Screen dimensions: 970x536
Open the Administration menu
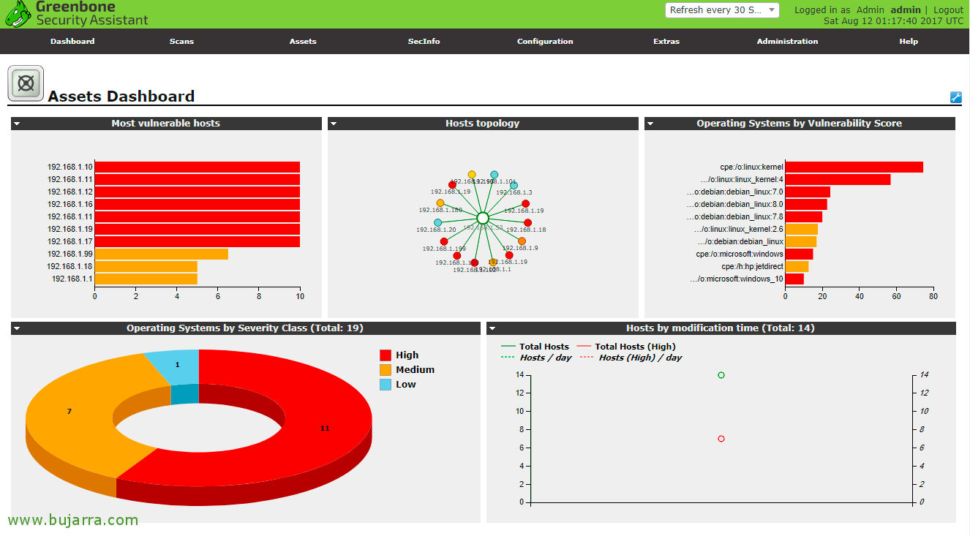(x=787, y=42)
